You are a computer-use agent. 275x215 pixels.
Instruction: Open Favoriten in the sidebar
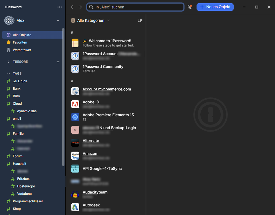point(20,42)
